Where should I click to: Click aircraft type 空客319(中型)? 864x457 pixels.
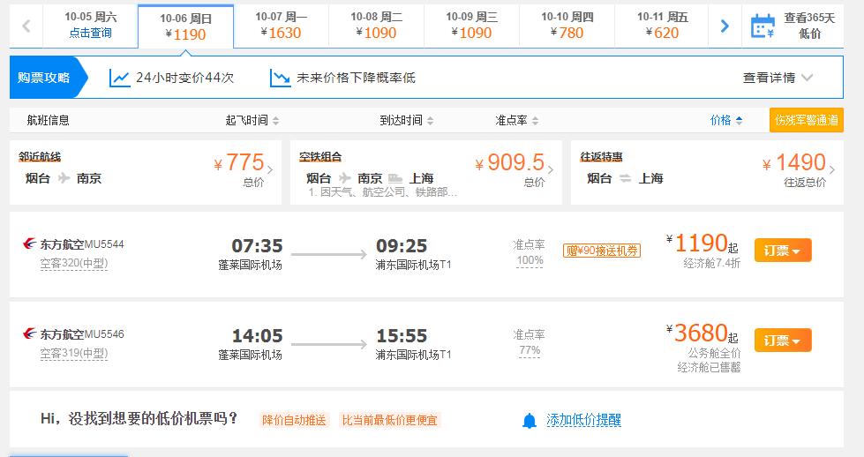click(x=74, y=353)
